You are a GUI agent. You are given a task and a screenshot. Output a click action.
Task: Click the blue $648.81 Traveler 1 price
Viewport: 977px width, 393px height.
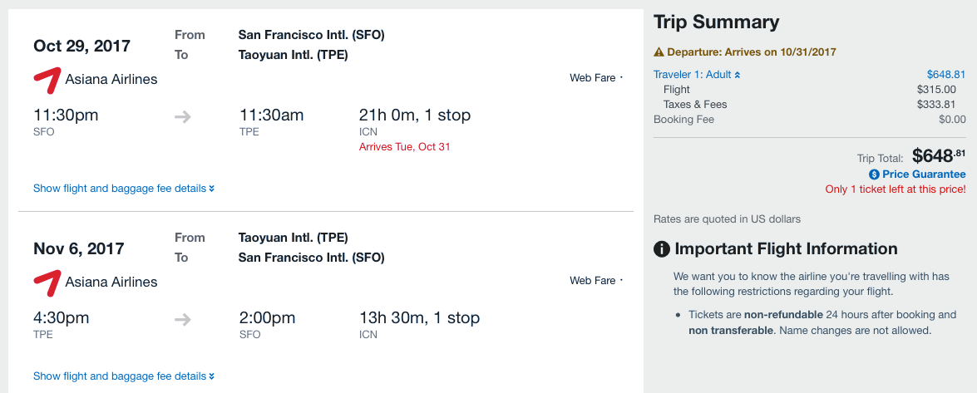click(x=946, y=75)
